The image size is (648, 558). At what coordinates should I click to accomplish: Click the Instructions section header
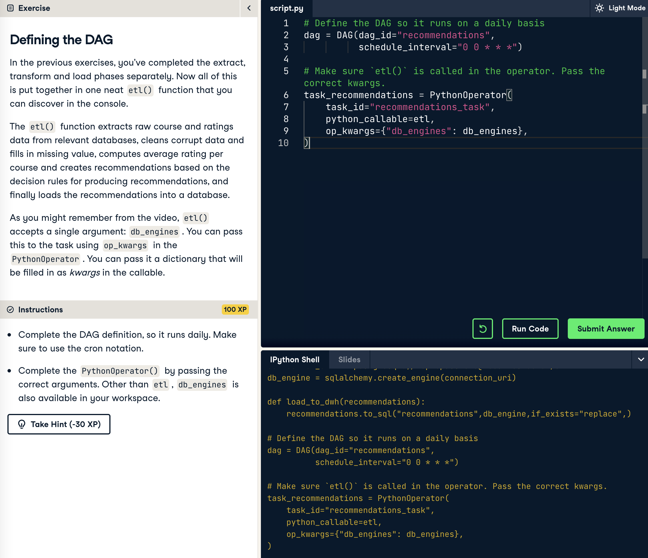tap(41, 310)
